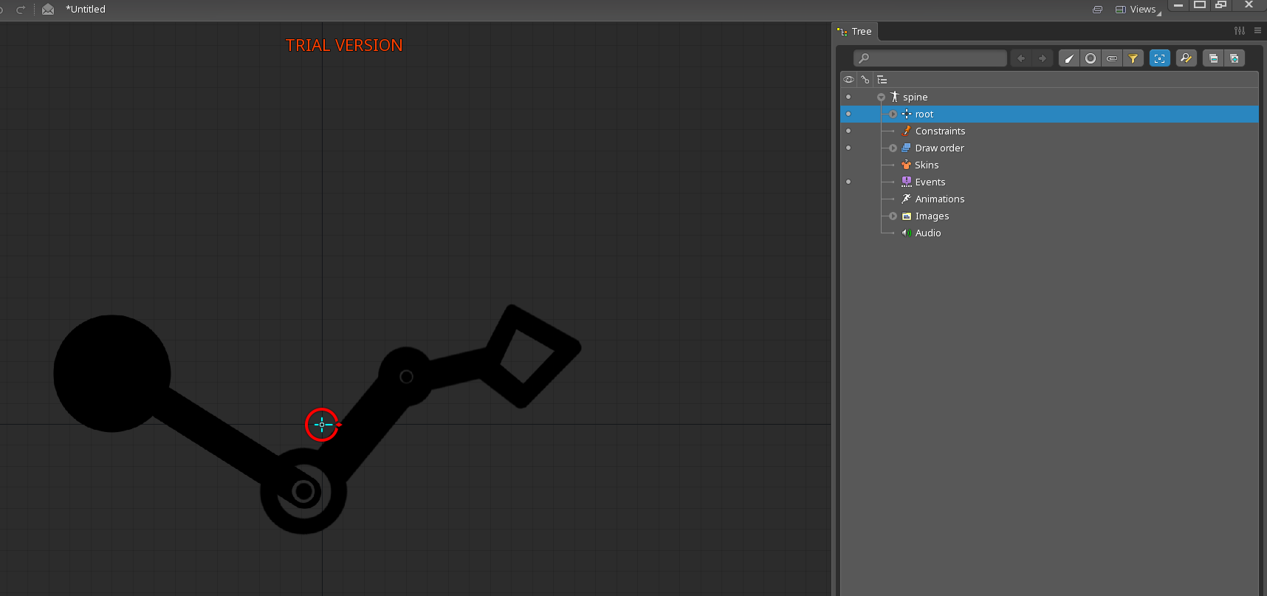This screenshot has width=1267, height=596.
Task: Click the eye visibility column header
Action: point(849,80)
